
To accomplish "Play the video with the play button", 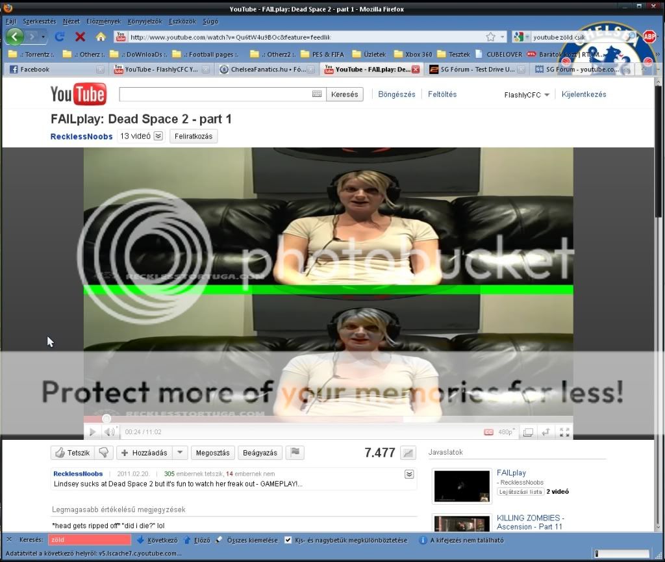I will point(92,432).
